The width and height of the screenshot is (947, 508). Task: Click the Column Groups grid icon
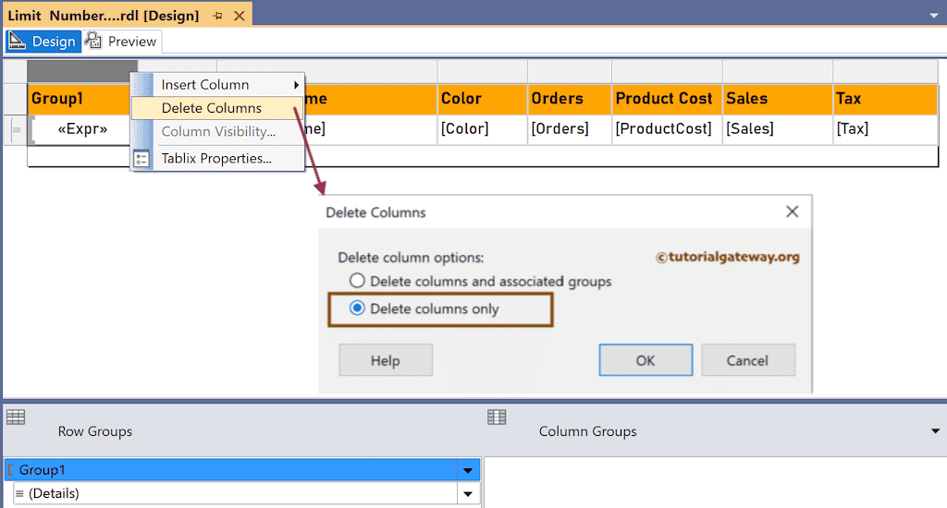coord(497,417)
